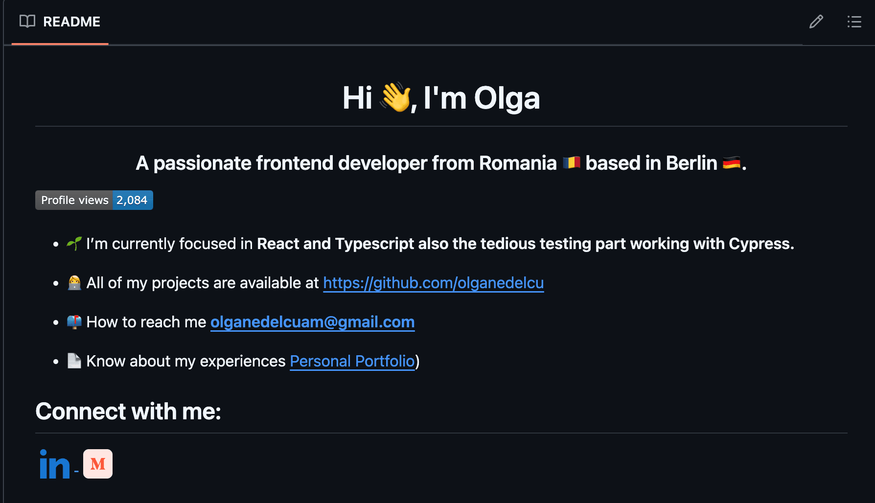Click the book icon beside README
The height and width of the screenshot is (503, 875).
click(x=27, y=22)
